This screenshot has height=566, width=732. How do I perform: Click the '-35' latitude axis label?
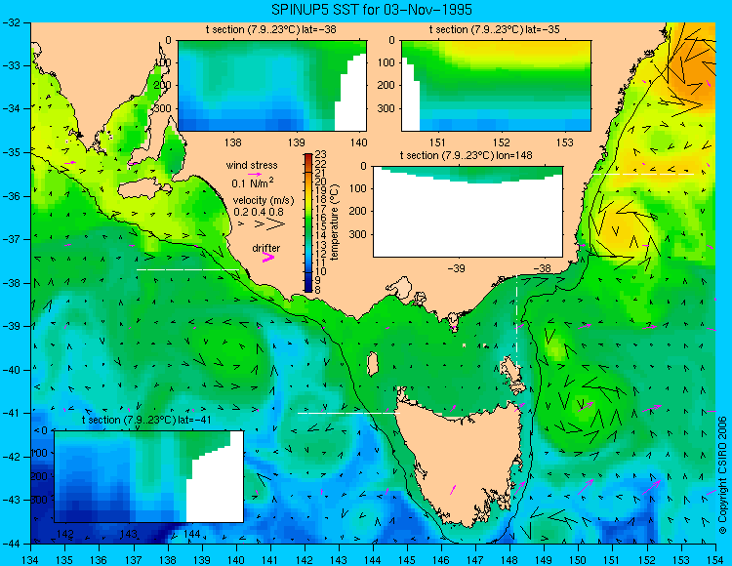[x=12, y=152]
